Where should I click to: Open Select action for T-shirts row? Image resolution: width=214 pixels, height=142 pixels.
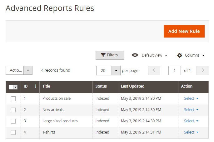[x=191, y=132]
